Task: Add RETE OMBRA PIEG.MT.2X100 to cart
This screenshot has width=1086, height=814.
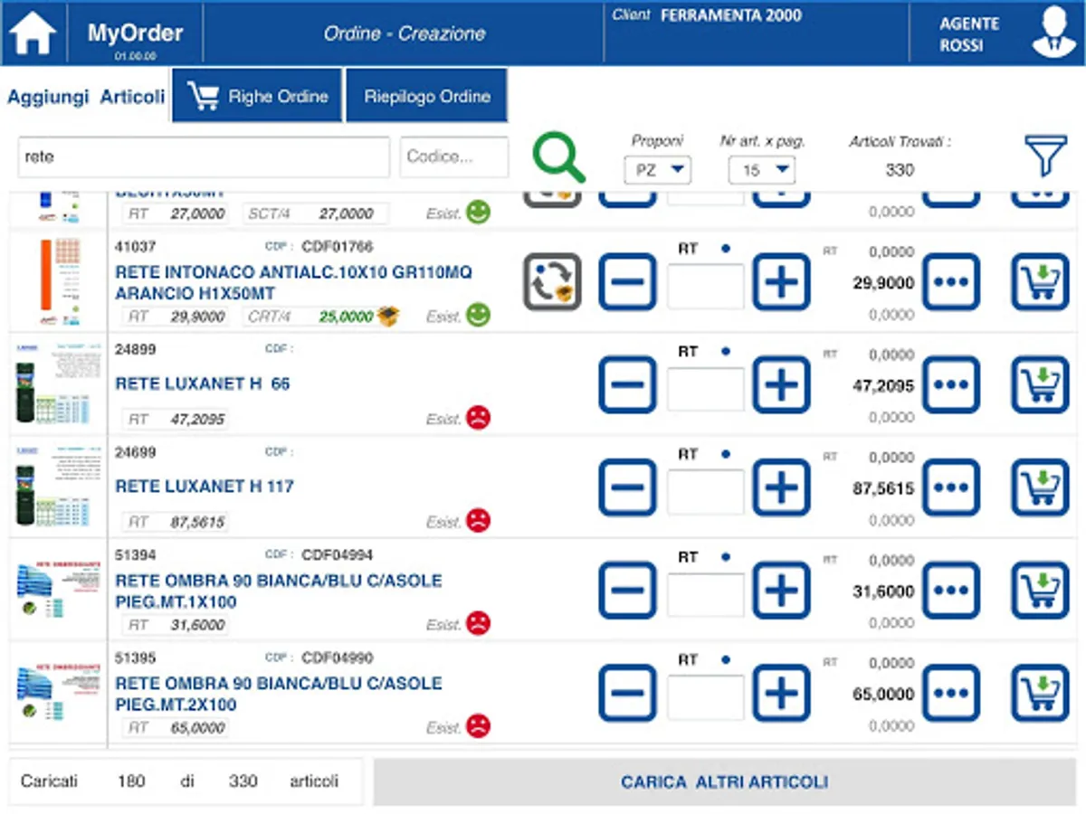Action: [1040, 694]
